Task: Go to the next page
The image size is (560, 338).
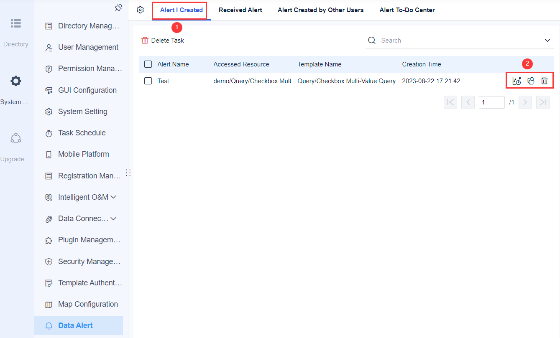Action: pyautogui.click(x=525, y=102)
